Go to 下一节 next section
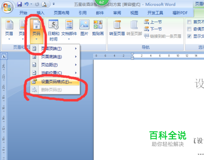Viewport: 204px width, 160px height. click(x=153, y=29)
